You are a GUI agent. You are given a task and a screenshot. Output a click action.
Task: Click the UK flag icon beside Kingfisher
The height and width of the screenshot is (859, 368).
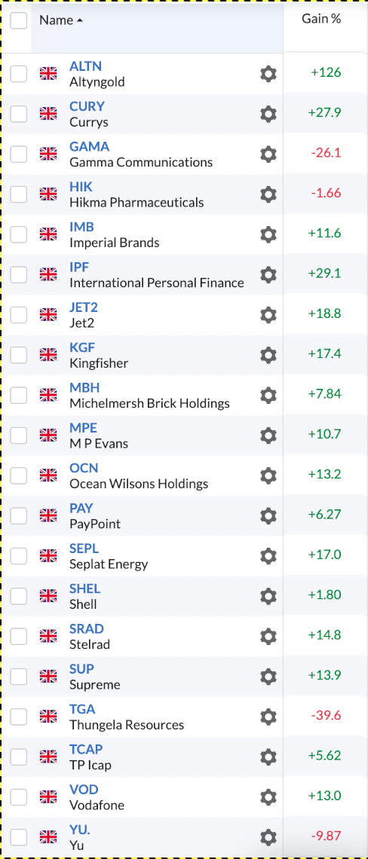48,355
